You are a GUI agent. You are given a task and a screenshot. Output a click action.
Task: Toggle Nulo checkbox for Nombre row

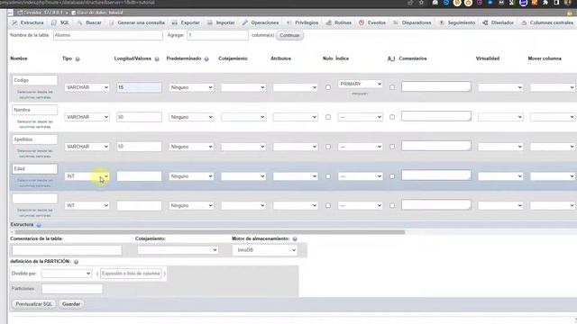328,117
